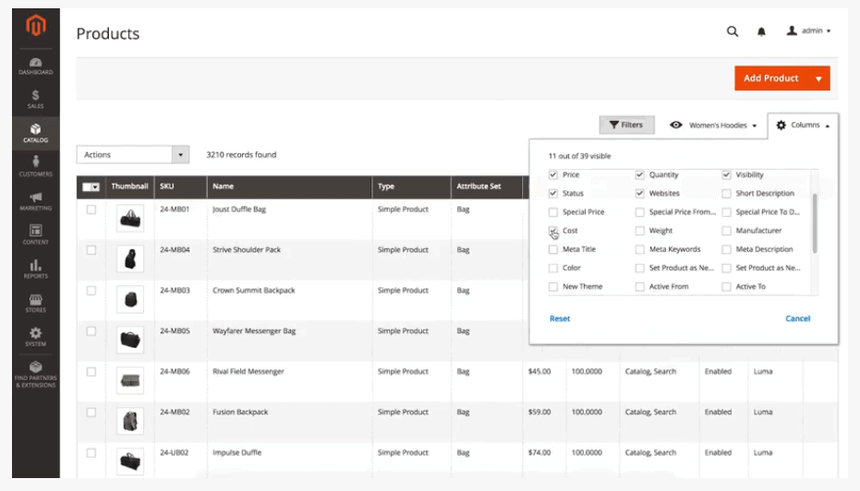860x491 pixels.
Task: Enable the Meta Title column
Action: [552, 249]
